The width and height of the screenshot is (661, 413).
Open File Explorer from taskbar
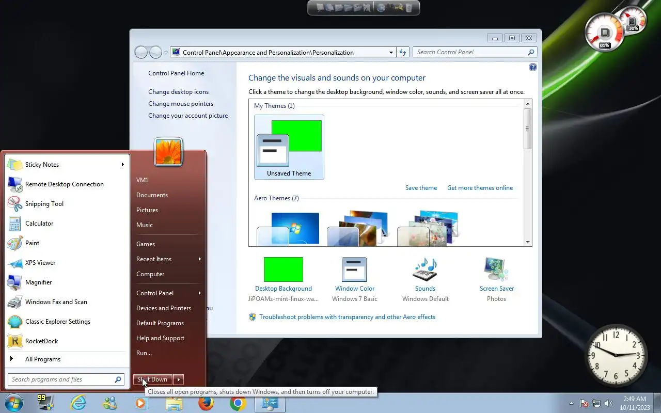[174, 403]
